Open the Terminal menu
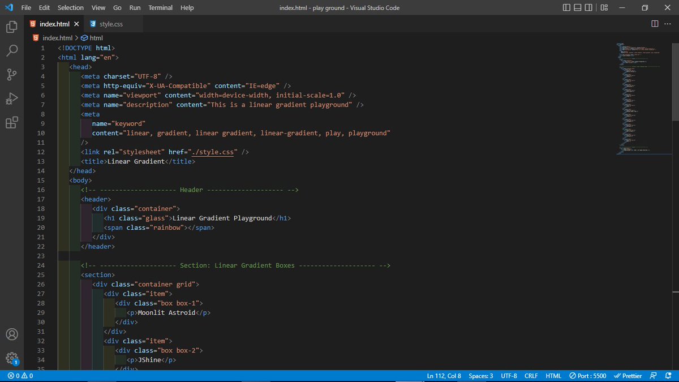Image resolution: width=679 pixels, height=382 pixels. [x=161, y=7]
